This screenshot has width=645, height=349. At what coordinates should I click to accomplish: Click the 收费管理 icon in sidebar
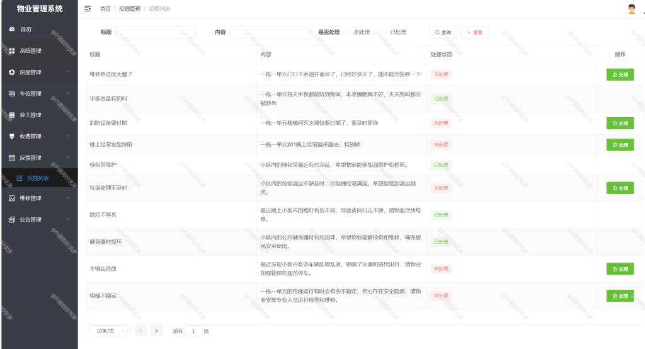pos(12,136)
